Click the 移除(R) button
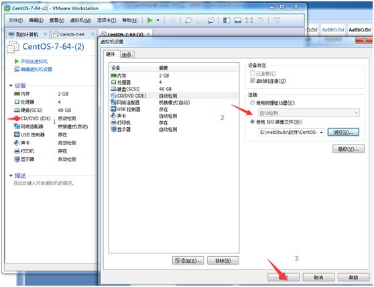 click(223, 261)
